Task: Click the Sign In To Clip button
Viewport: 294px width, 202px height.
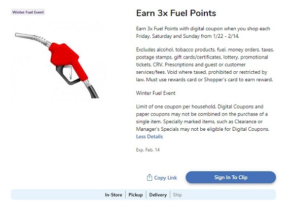Action: coord(231,177)
